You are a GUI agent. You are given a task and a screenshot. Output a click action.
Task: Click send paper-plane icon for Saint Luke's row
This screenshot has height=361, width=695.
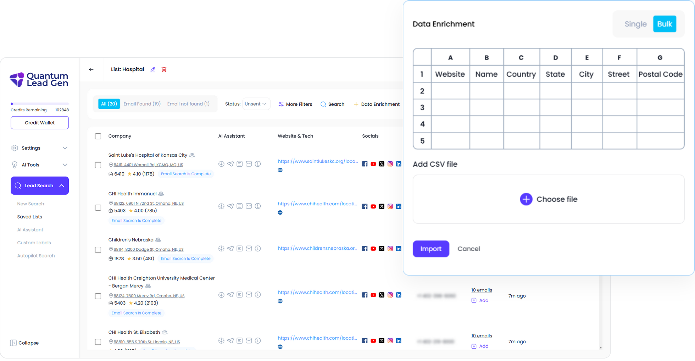(x=230, y=164)
